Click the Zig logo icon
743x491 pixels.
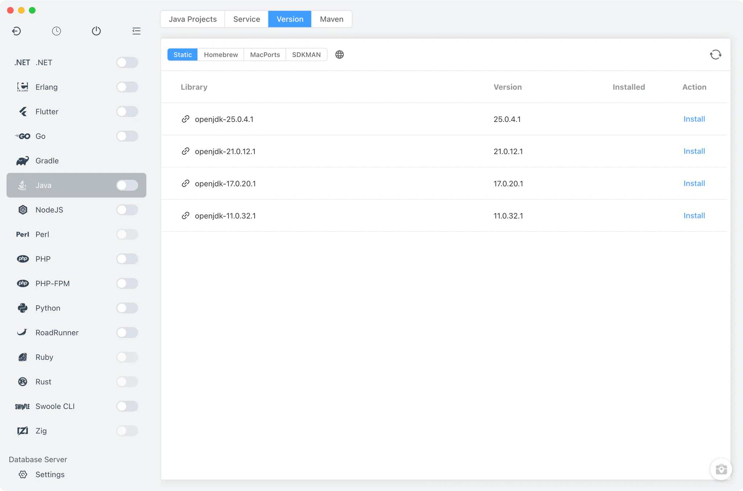click(22, 431)
